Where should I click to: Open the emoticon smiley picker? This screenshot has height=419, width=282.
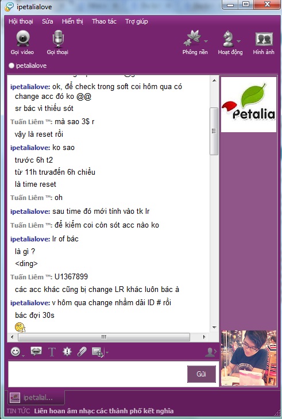point(16,352)
